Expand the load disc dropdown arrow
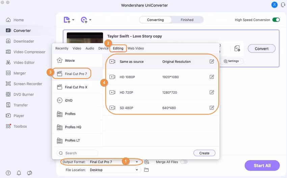The width and height of the screenshot is (287, 178). (x=90, y=20)
